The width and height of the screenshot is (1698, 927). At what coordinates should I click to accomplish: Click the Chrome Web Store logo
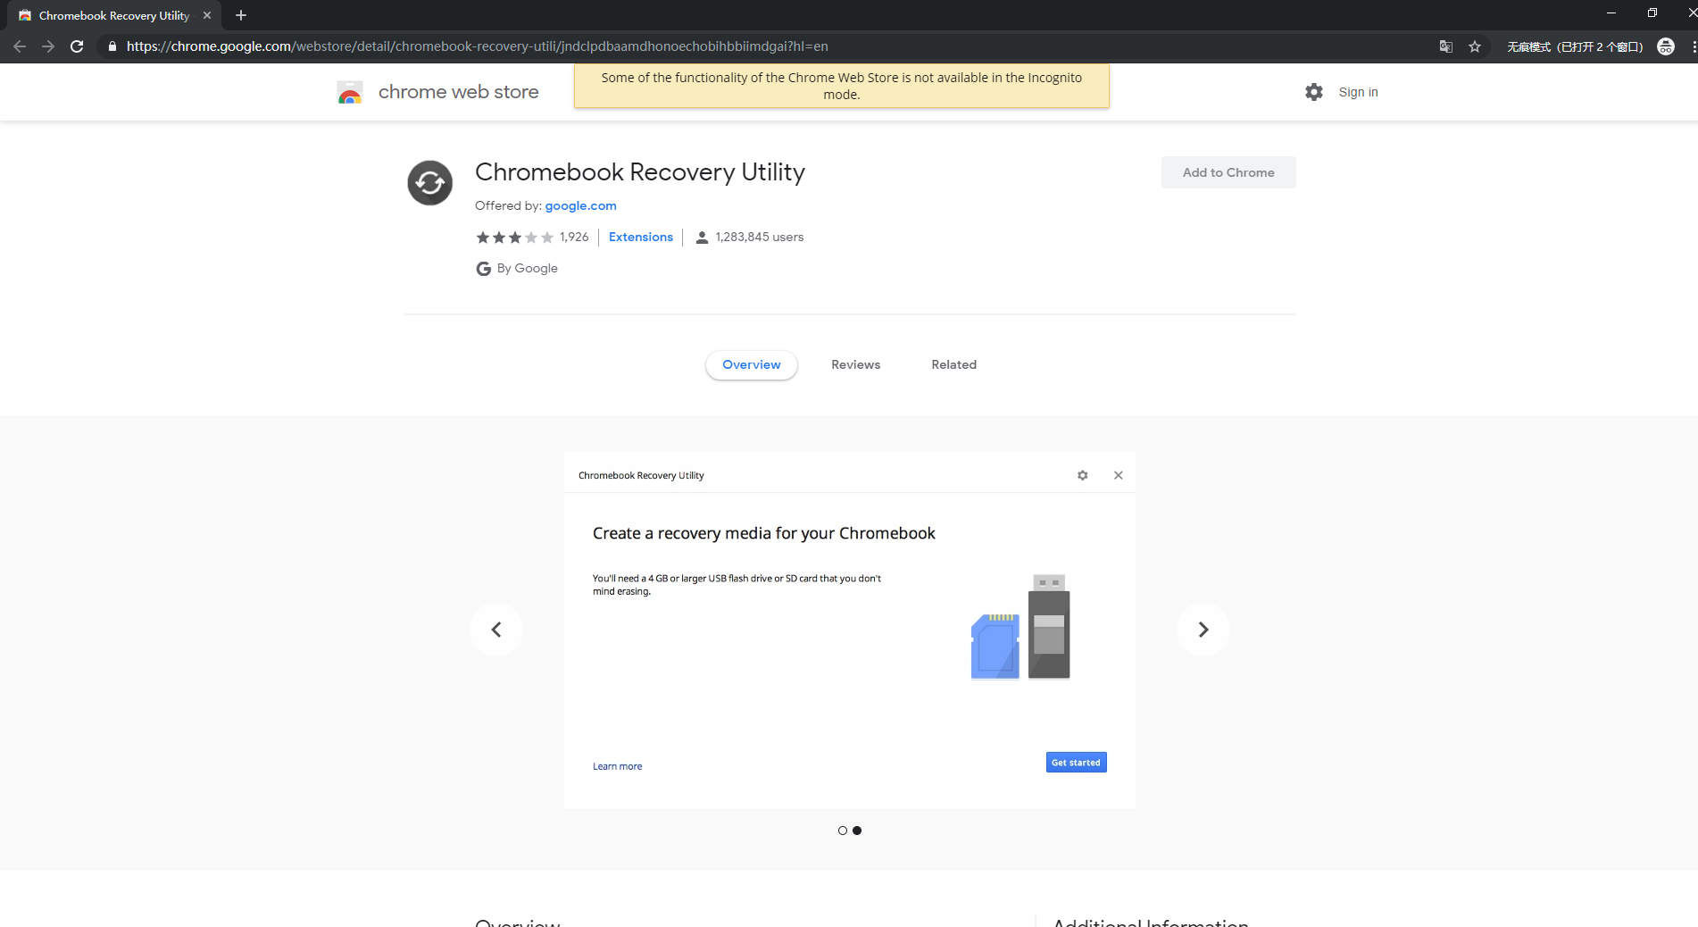(350, 91)
